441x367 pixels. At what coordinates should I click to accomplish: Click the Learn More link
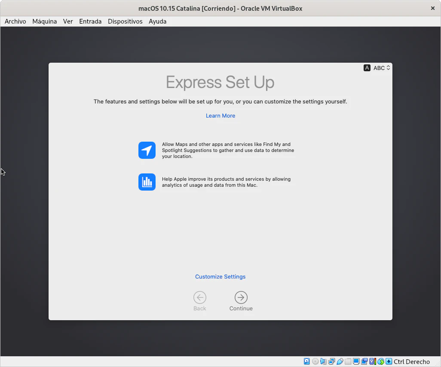[x=220, y=116]
